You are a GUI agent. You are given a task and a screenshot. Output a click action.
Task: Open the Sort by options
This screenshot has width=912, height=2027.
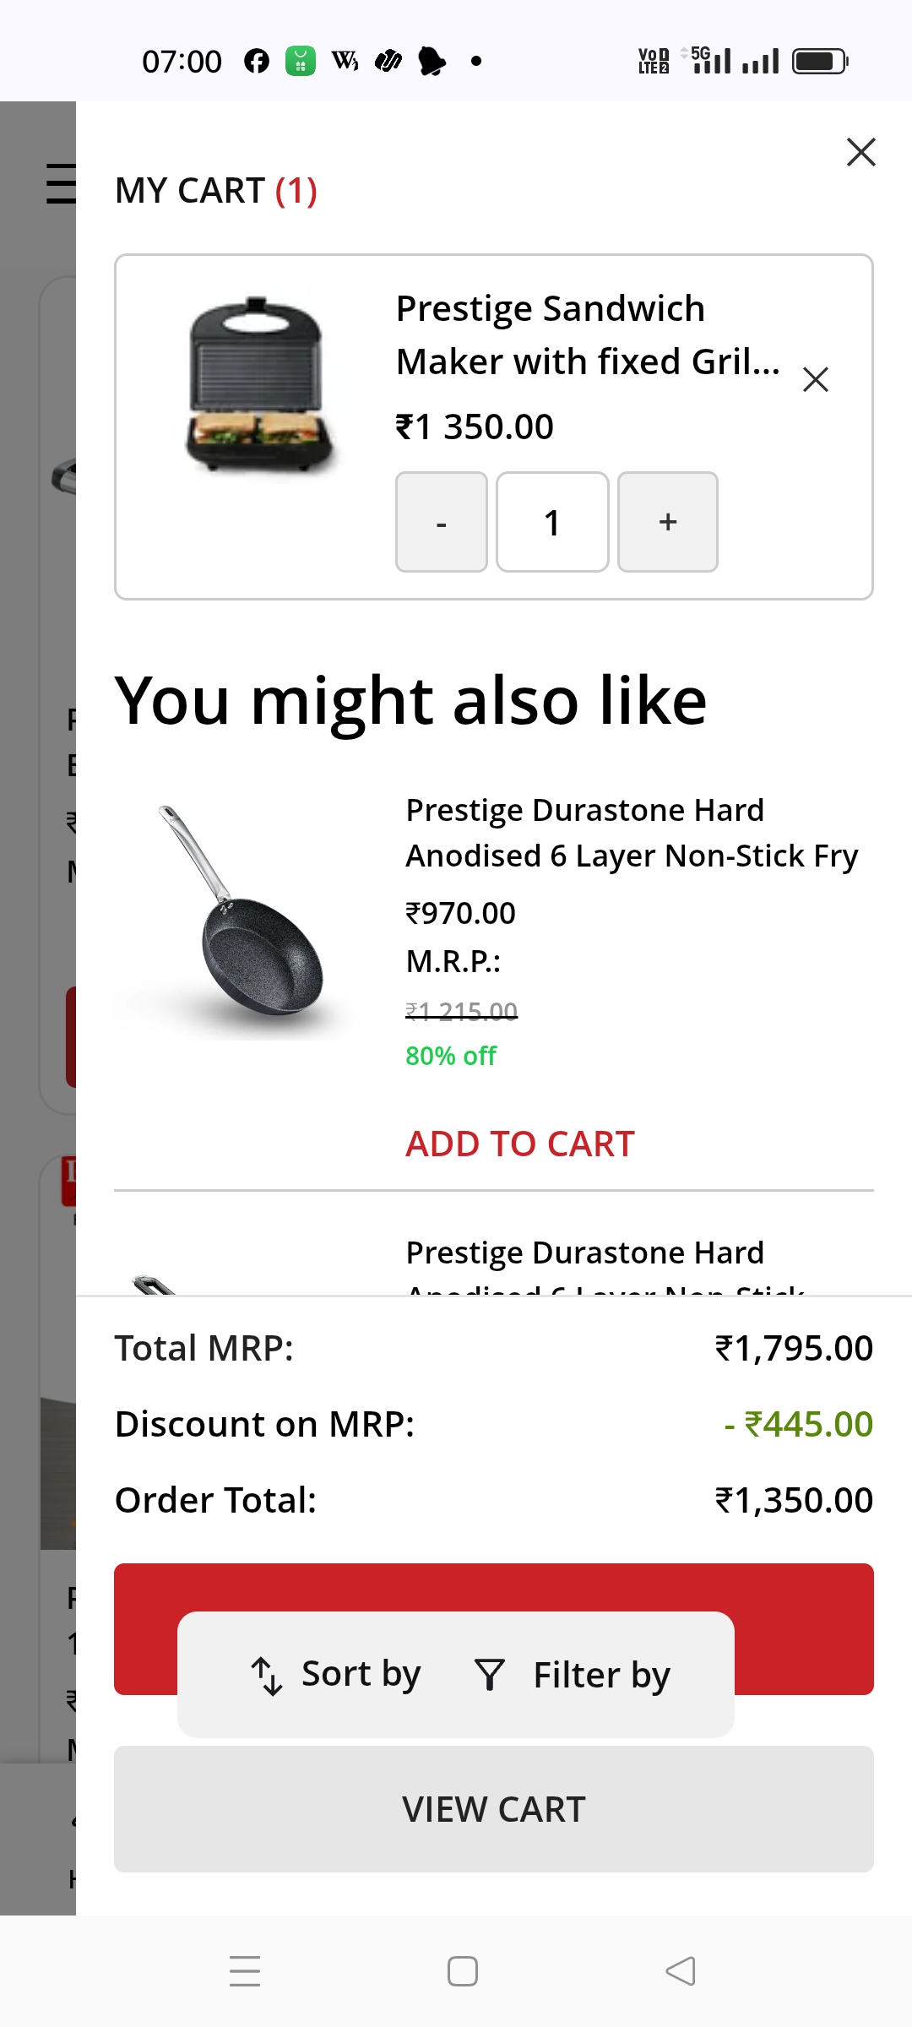pyautogui.click(x=361, y=1674)
